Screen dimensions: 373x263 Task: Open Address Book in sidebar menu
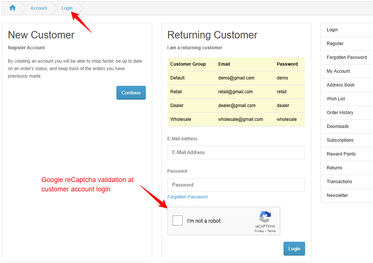[347, 85]
